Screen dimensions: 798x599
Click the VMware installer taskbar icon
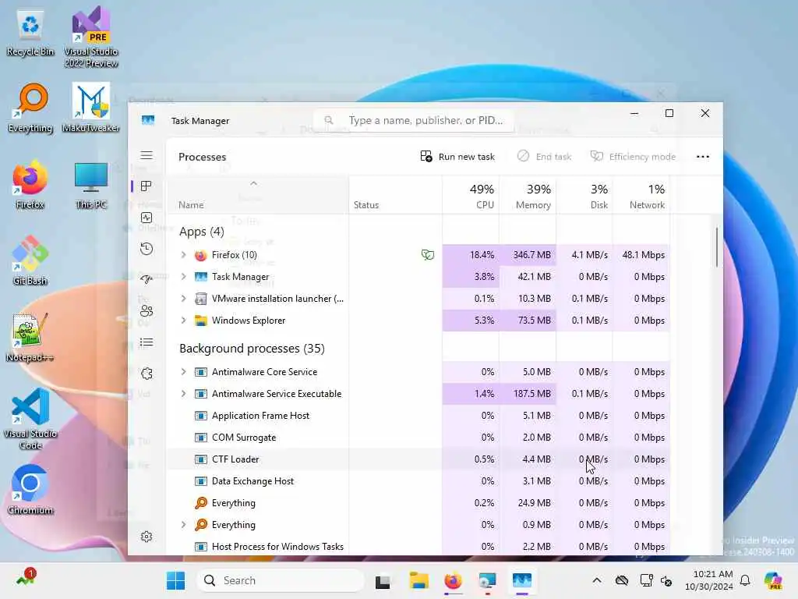(488, 580)
